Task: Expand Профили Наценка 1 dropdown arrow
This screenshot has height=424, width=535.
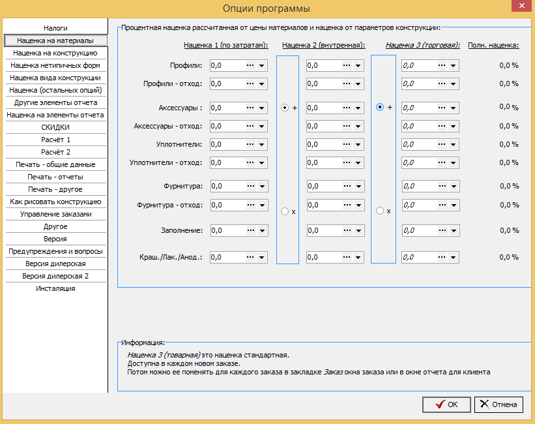Action: click(261, 65)
